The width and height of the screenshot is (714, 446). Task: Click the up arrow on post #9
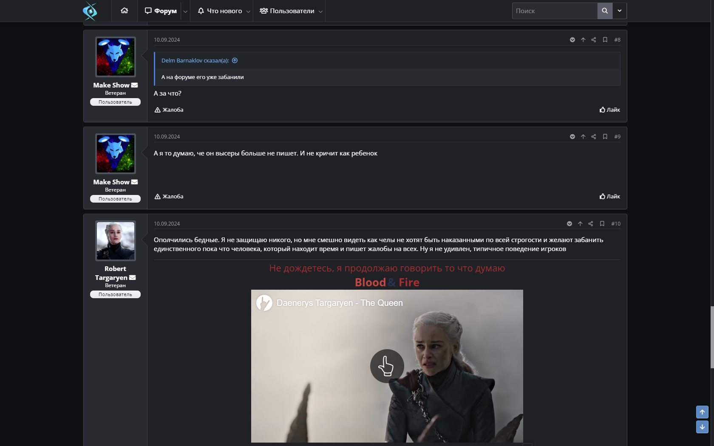(x=583, y=137)
